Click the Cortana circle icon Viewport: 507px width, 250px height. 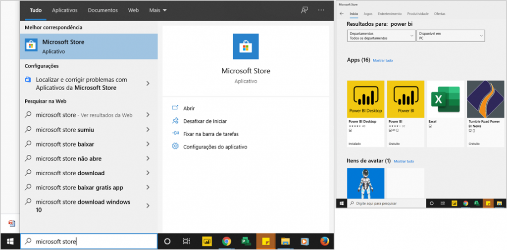(167, 241)
